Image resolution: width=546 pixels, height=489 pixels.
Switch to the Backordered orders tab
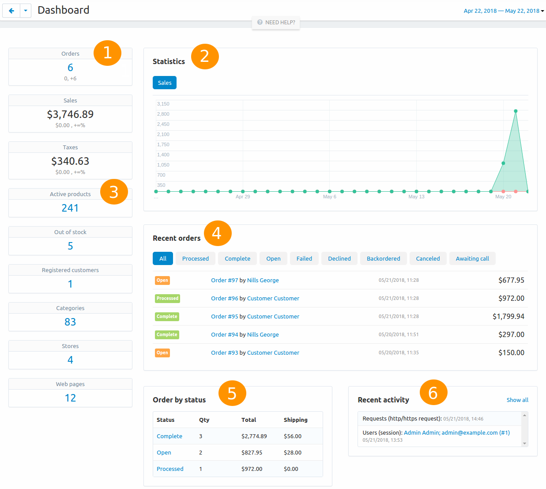pos(384,258)
